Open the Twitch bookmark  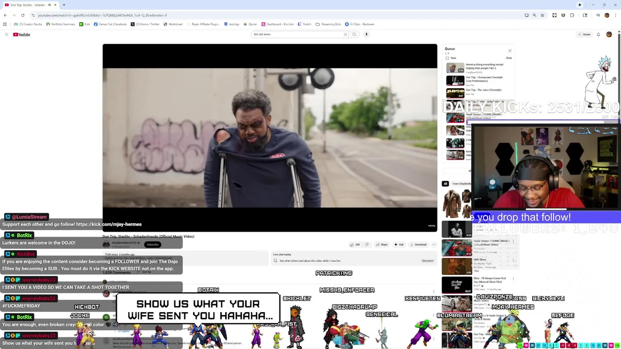(x=304, y=24)
